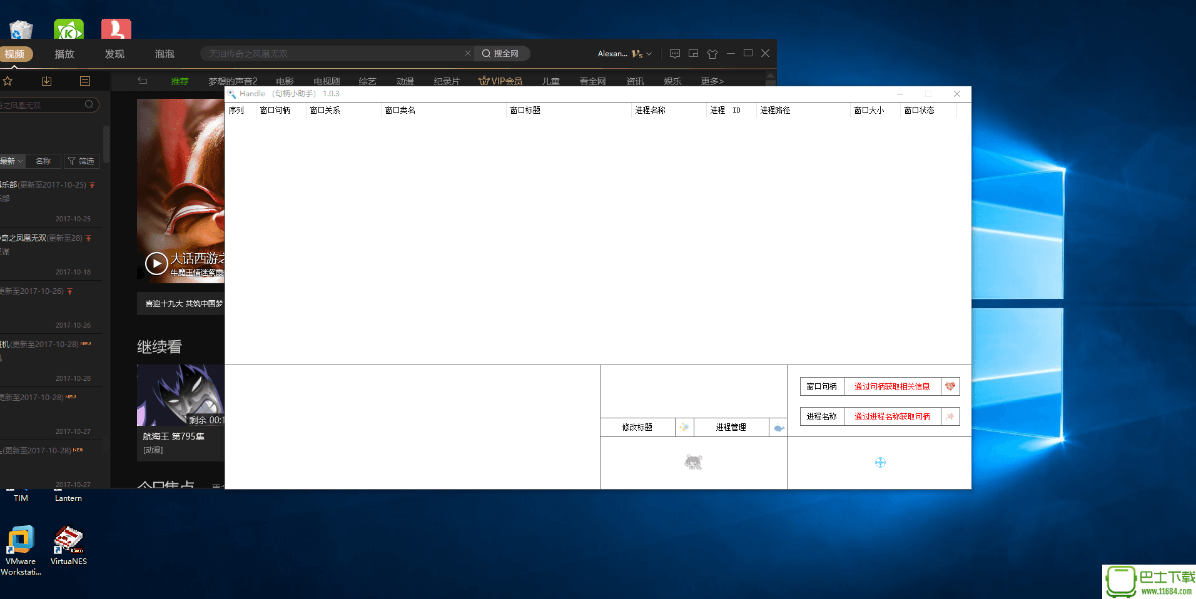Select the 综艺 category

[x=367, y=81]
